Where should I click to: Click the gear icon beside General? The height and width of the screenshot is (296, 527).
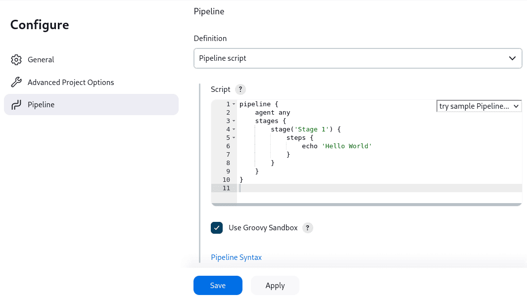(16, 59)
